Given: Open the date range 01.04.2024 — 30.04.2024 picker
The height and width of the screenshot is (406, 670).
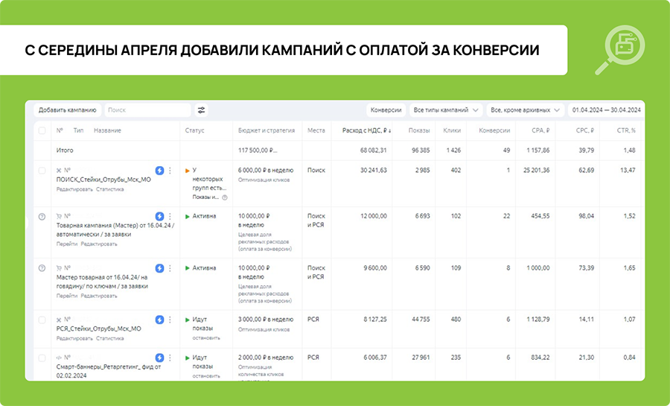Looking at the screenshot, I should click(x=606, y=110).
